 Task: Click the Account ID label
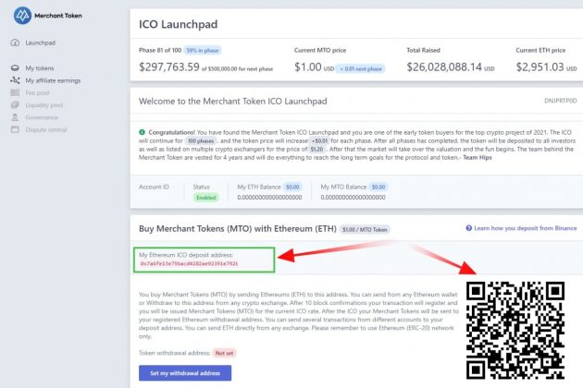[154, 187]
